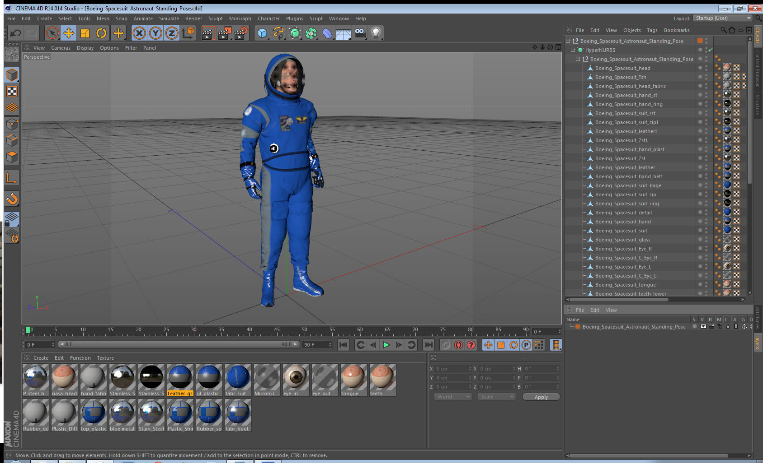This screenshot has height=463, width=763.
Task: Open the Sculpt menu
Action: pos(216,19)
